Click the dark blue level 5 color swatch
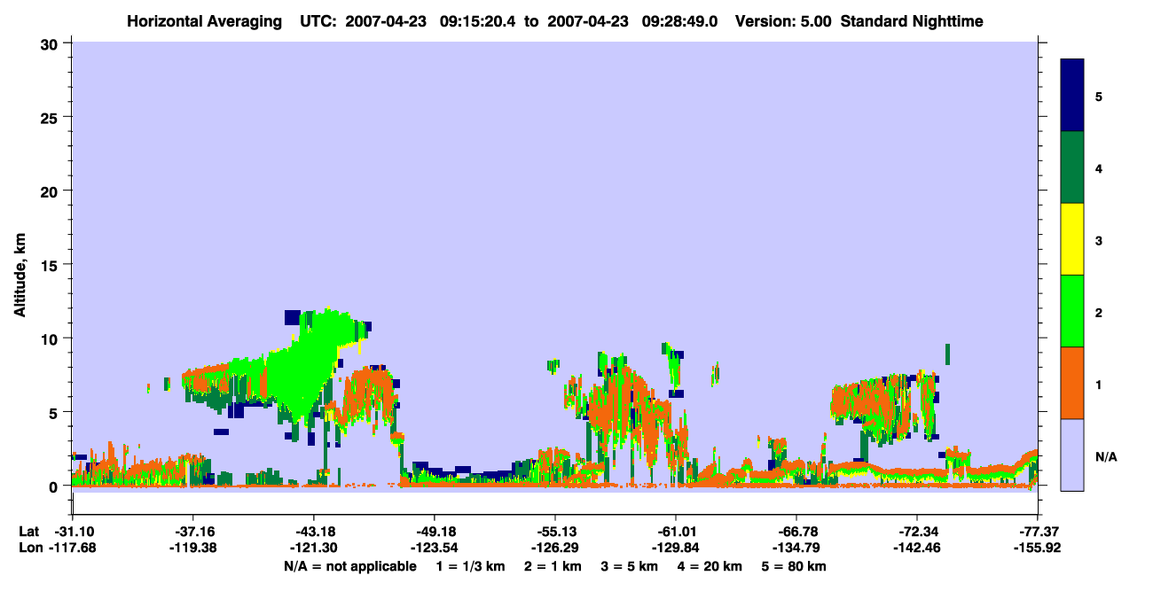The image size is (1153, 591). 1072,96
